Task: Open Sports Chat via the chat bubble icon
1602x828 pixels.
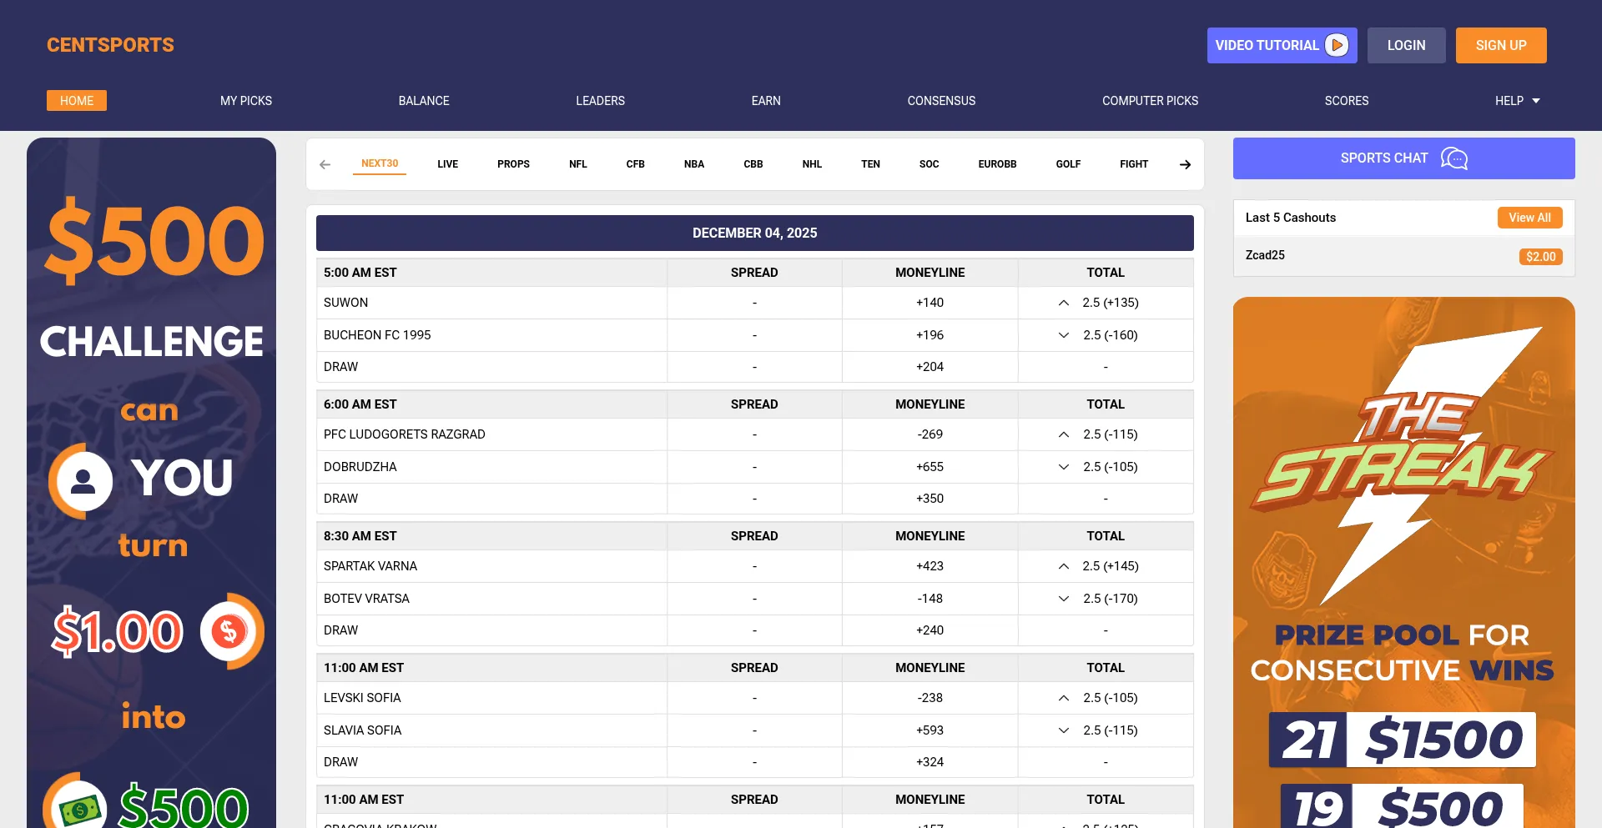Action: click(1453, 158)
